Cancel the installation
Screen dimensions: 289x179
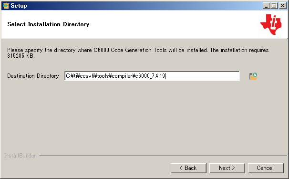click(x=266, y=168)
